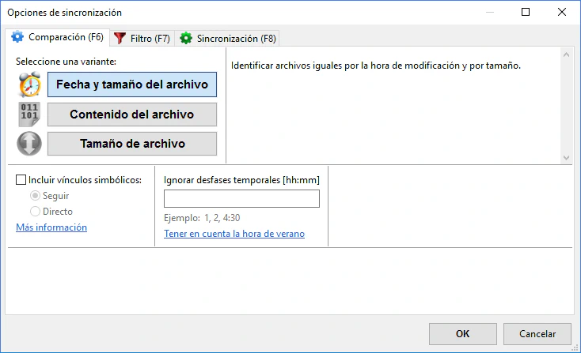The width and height of the screenshot is (581, 353).
Task: Select the Seguir radio option
Action: 36,196
